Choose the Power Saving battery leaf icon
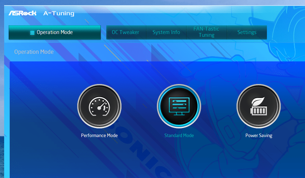Screen dimensions: 305x178 point(259,106)
